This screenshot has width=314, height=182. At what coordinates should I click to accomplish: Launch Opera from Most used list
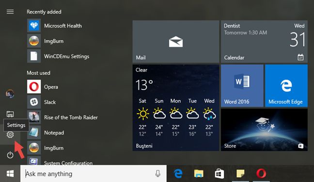43,87
